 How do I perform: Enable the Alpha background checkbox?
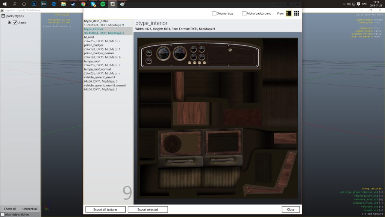pos(244,13)
